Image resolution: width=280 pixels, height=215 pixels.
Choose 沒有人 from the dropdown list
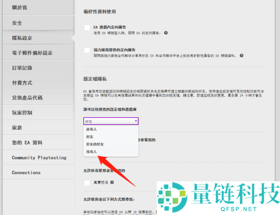(x=111, y=152)
